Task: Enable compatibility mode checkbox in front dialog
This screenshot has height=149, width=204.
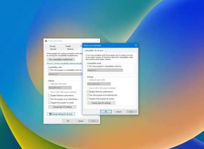Action: [88, 66]
